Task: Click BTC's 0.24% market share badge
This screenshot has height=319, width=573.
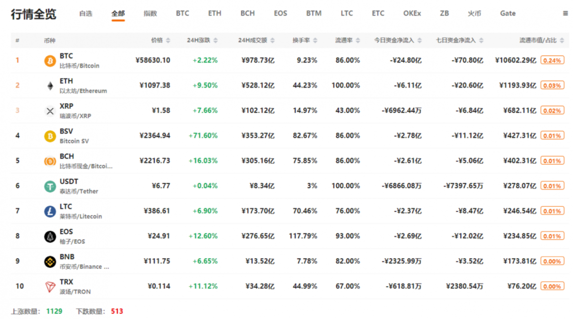Action: [552, 61]
